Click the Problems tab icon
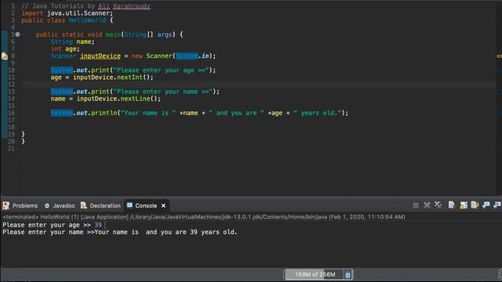The height and width of the screenshot is (282, 502). (5, 205)
